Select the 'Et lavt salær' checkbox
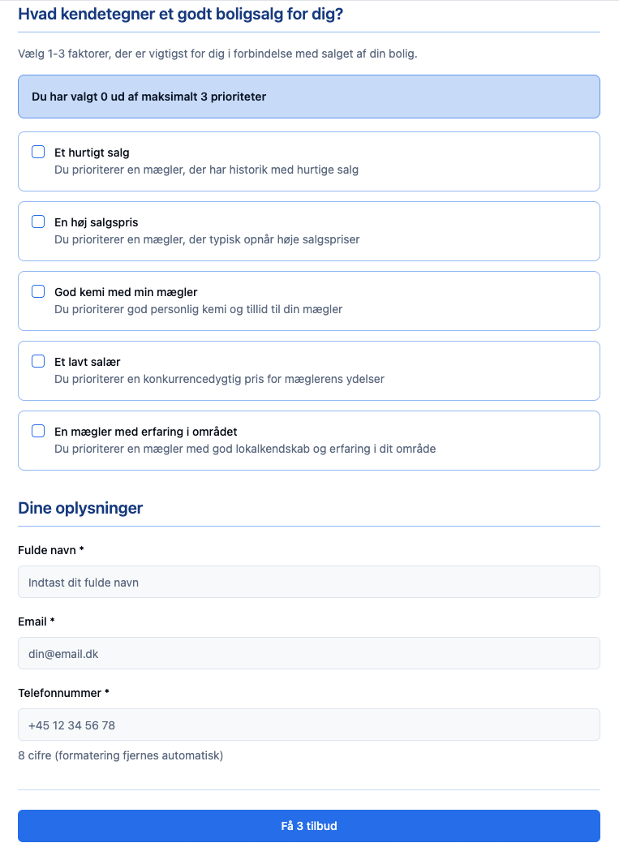The width and height of the screenshot is (619, 843). 38,362
